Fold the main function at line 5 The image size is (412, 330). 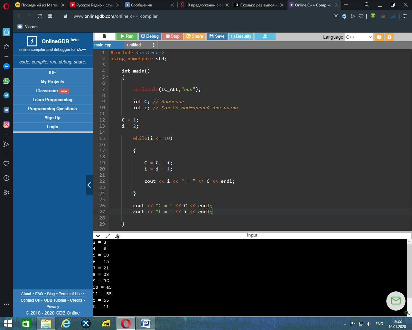107,77
